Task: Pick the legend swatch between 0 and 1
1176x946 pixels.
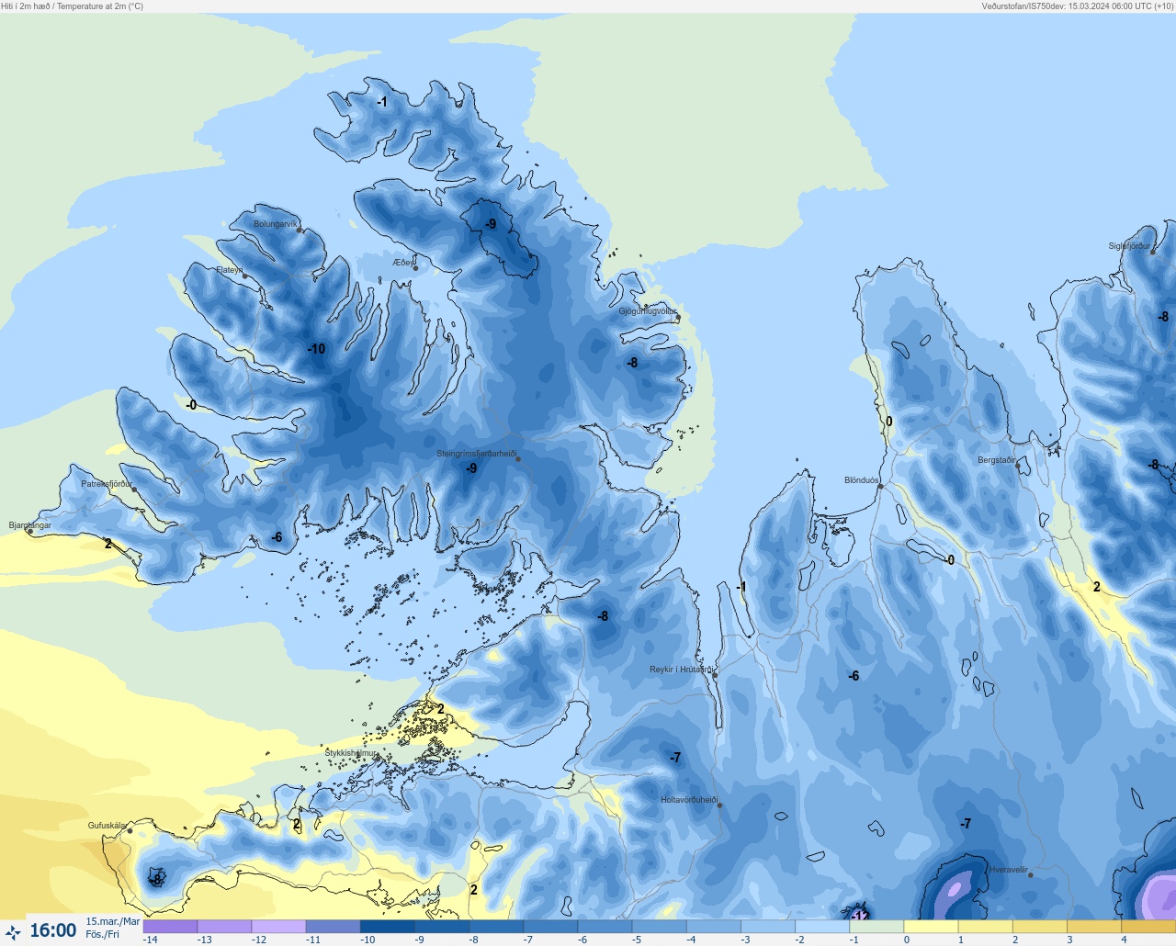Action: pyautogui.click(x=932, y=927)
